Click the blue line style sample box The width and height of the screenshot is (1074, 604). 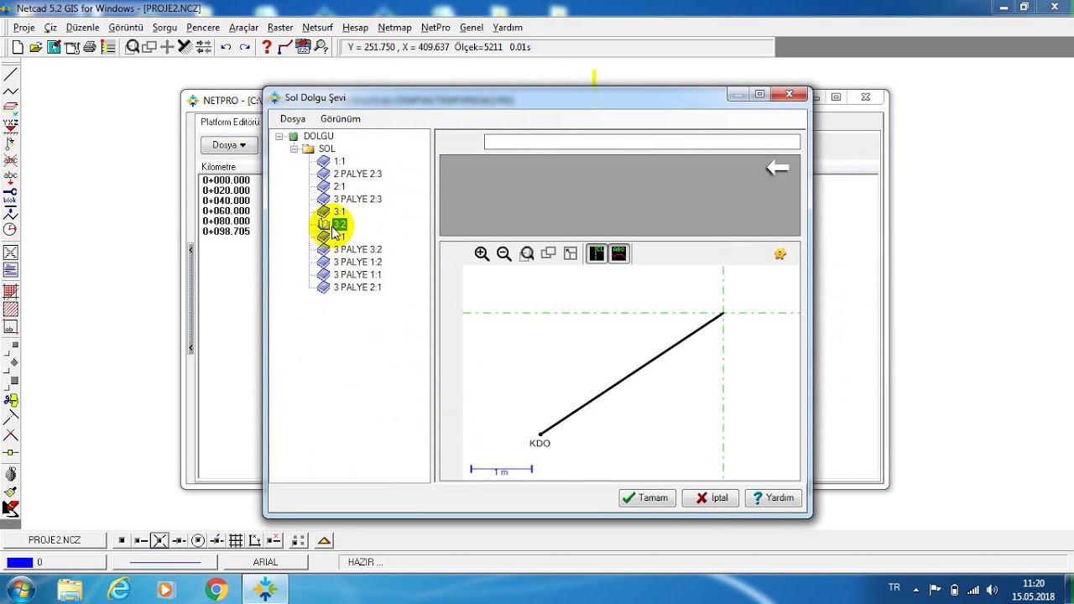click(164, 562)
